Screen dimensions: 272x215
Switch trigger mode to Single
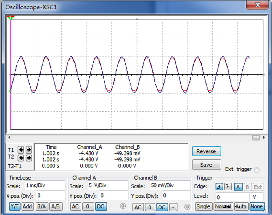click(x=203, y=206)
